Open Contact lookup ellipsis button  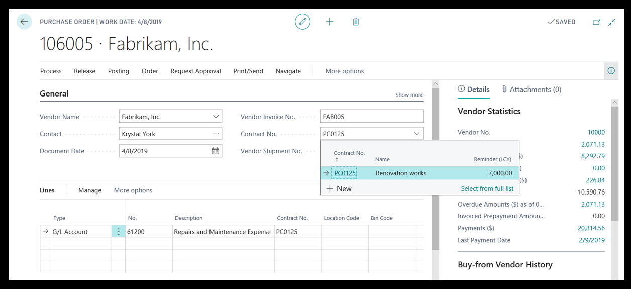tap(216, 134)
